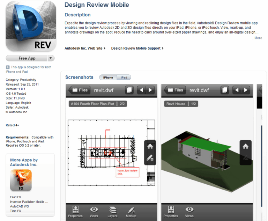Open the Inventor Publisher Mobile link

pos(29,202)
